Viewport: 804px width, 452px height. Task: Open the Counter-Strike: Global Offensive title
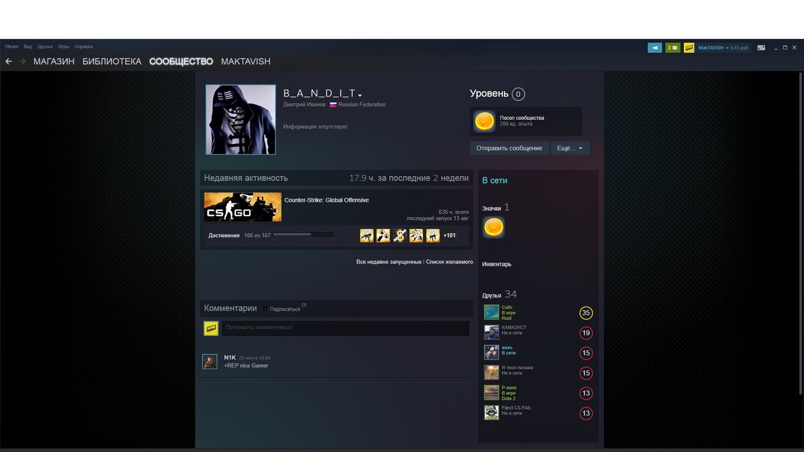click(x=326, y=200)
